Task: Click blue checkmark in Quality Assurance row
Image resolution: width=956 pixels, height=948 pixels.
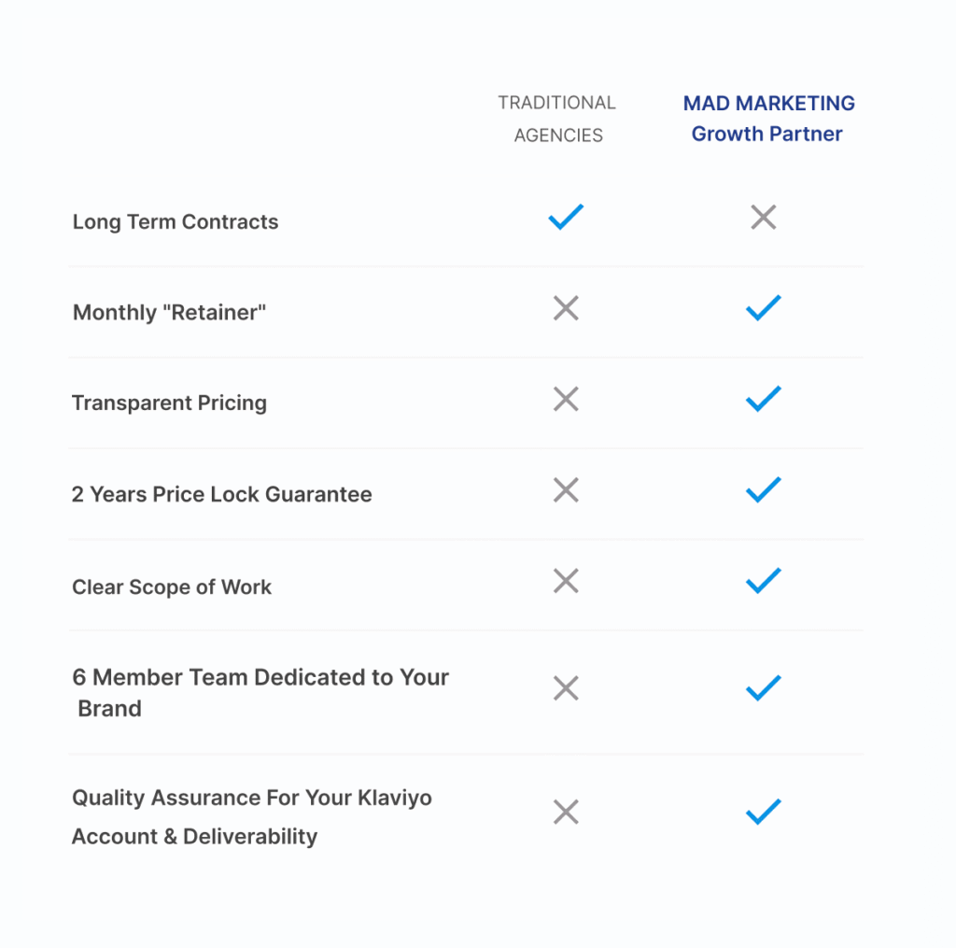Action: pos(764,812)
